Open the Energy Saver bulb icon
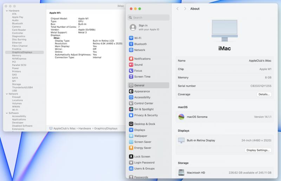The width and height of the screenshot is (281, 181). [x=131, y=148]
